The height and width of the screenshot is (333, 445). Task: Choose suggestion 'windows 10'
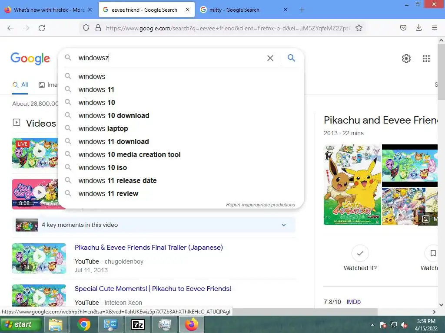pyautogui.click(x=181, y=102)
